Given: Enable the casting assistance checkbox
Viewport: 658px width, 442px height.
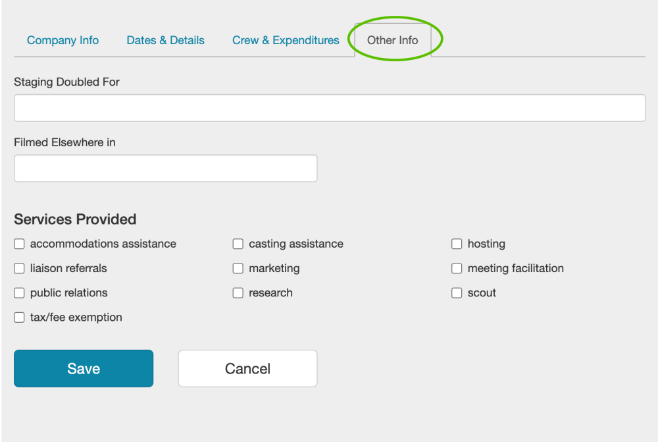Looking at the screenshot, I should pyautogui.click(x=238, y=244).
